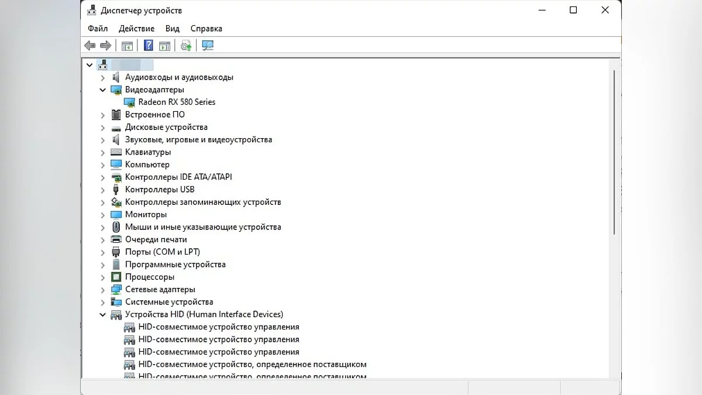Screen dimensions: 702x395
Task: Select the third HID-совместимое устройство управления
Action: click(219, 352)
